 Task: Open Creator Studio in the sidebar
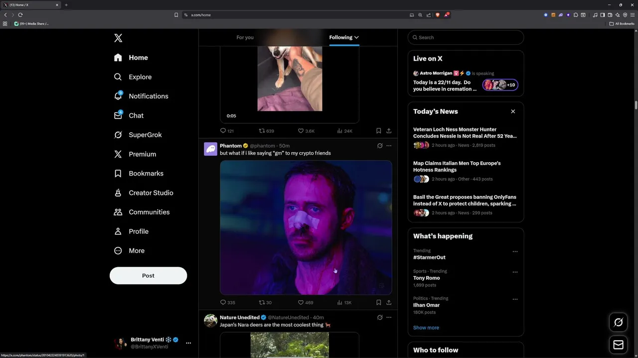pos(144,193)
